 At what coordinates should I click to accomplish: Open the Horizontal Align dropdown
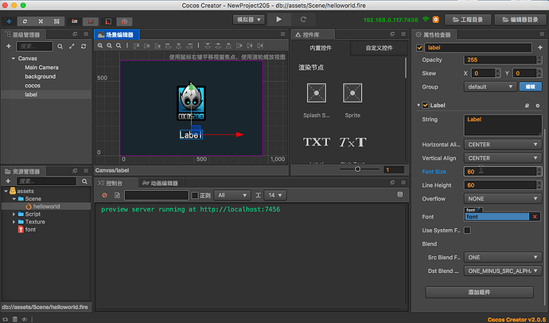point(502,146)
